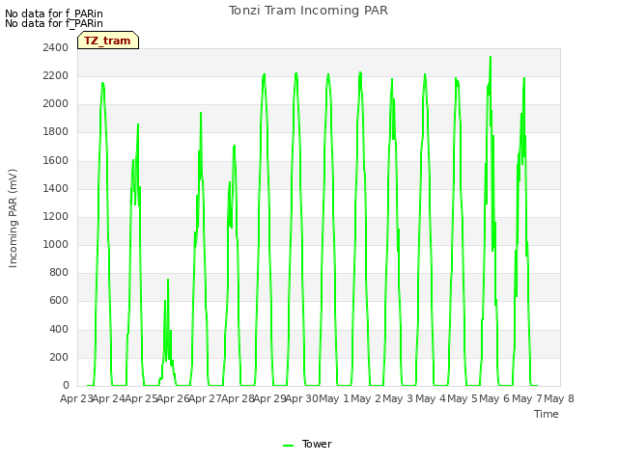Click the second No data for f_PARin message
Viewport: 618px width, 463px height.
click(54, 23)
